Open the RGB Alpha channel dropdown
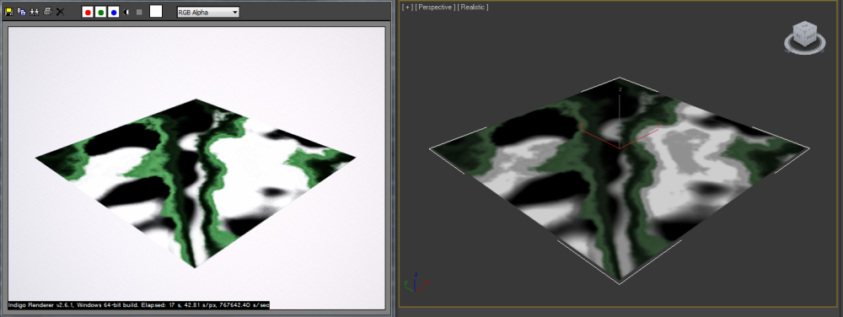The image size is (843, 317). coord(208,12)
